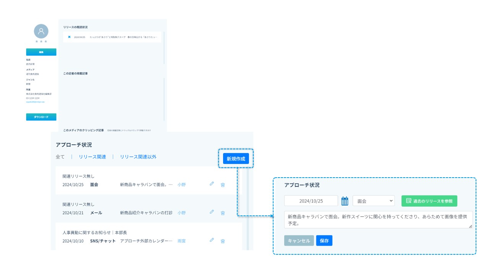Click 過去のリリースを参照 green button
Viewport: 489px width, 275px height.
[x=429, y=201]
